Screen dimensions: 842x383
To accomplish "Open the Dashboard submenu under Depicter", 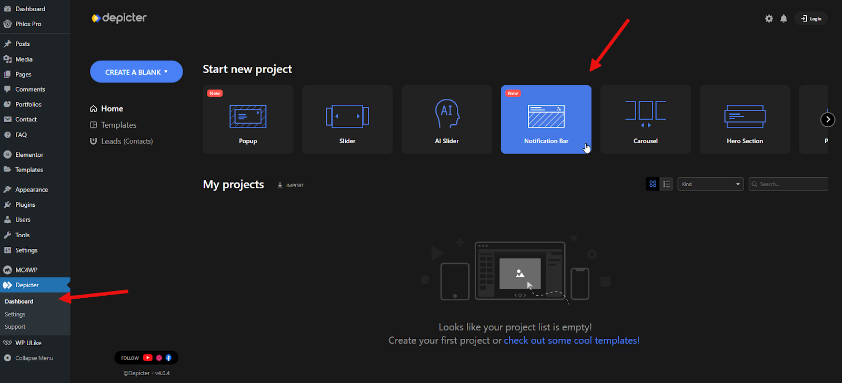I will pos(19,301).
